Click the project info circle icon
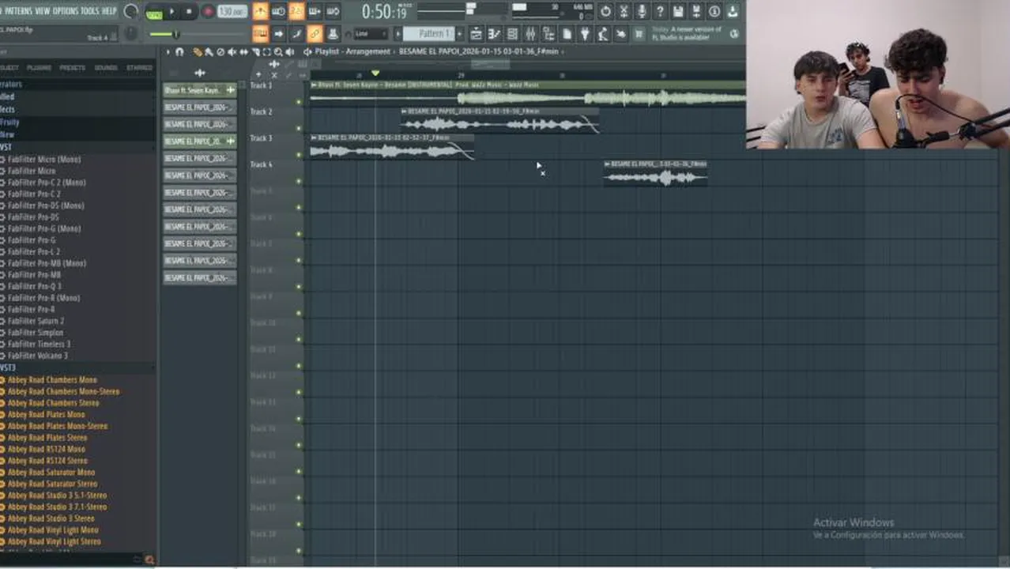 tap(714, 11)
